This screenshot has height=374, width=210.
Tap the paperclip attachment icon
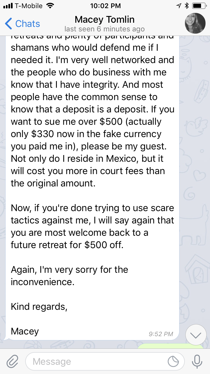tap(12, 361)
